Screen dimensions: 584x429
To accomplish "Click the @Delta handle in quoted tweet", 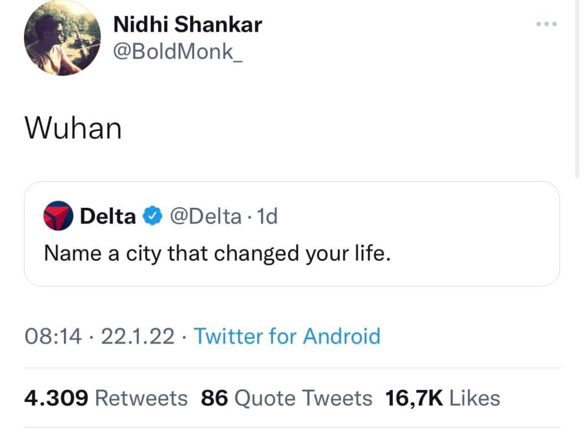I will pyautogui.click(x=206, y=216).
